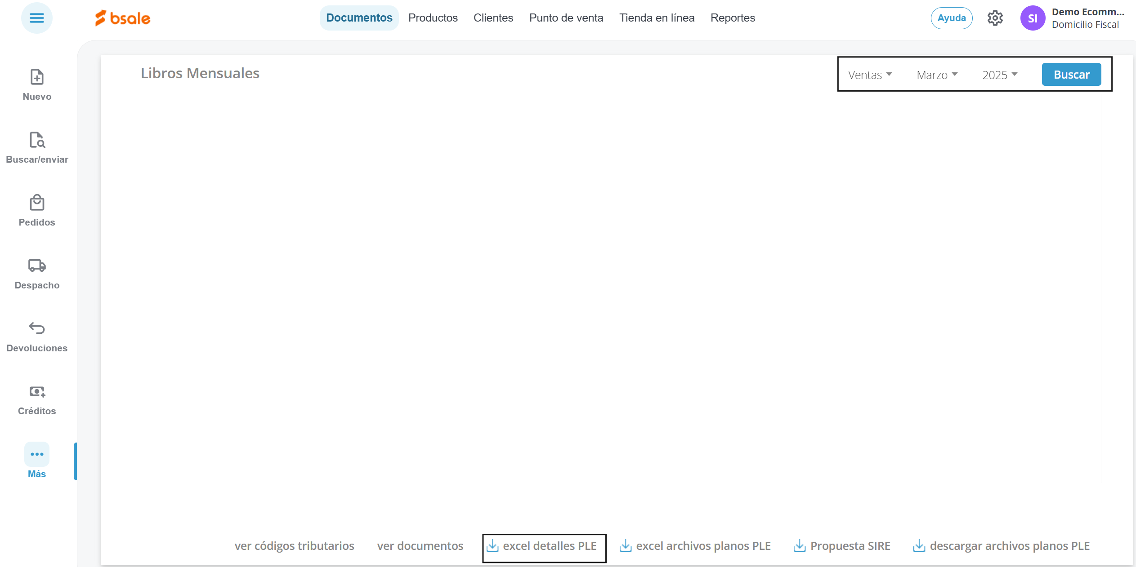Select the Devoluciones return-arrow icon

[37, 328]
